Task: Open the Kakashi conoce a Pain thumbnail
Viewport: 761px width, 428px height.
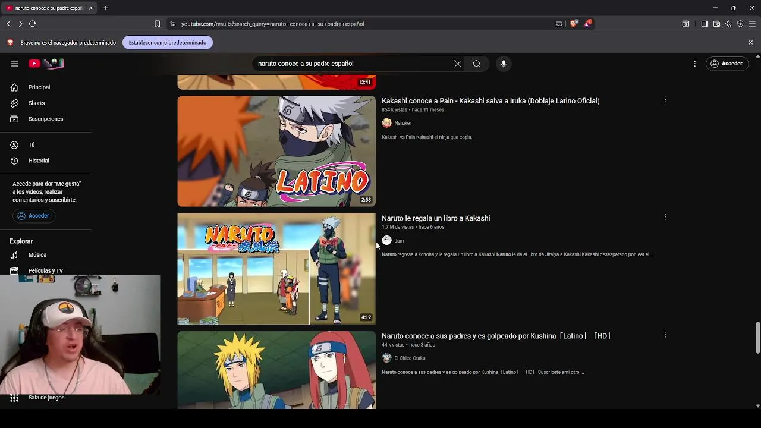Action: pos(276,152)
